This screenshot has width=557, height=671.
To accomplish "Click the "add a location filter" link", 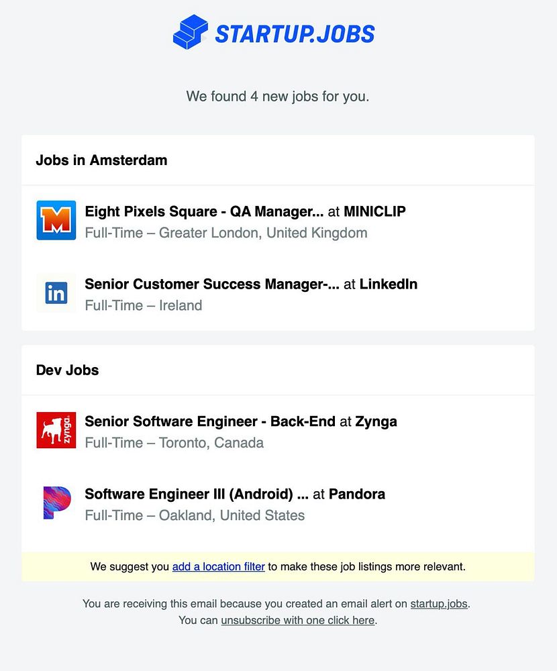I will tap(218, 566).
